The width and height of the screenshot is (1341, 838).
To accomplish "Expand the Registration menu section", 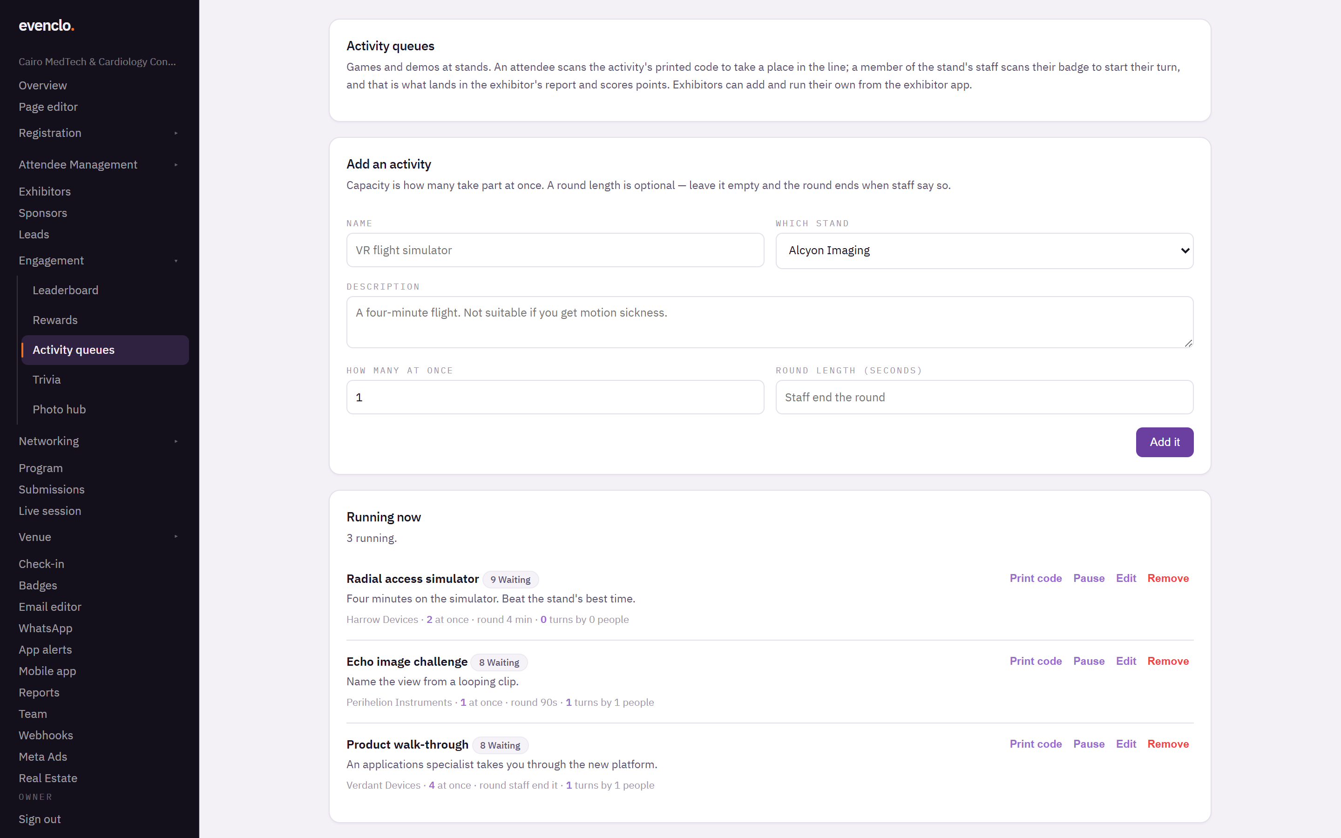I will (99, 133).
